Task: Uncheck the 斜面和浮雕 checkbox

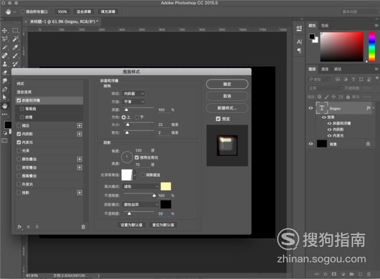Action: pos(19,101)
